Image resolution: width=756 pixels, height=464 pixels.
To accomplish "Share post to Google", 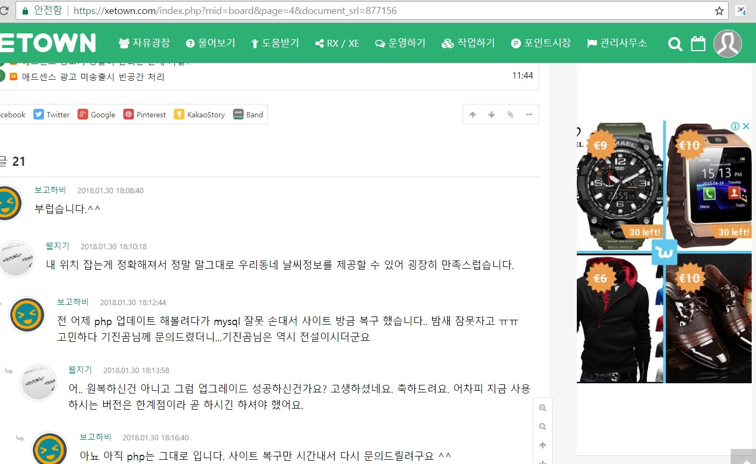I will coord(96,115).
